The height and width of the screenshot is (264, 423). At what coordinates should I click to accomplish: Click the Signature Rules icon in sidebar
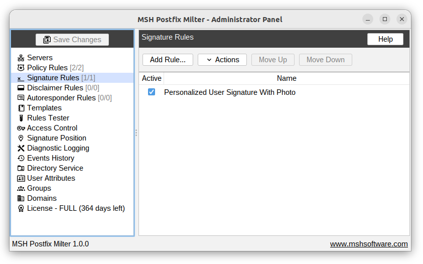[x=21, y=78]
